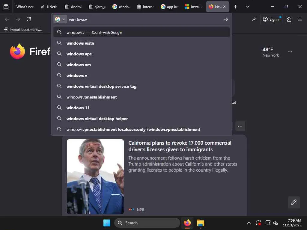Viewport: 307px width, 230px height.
Task: Close the New Tab tab
Action: point(224,7)
